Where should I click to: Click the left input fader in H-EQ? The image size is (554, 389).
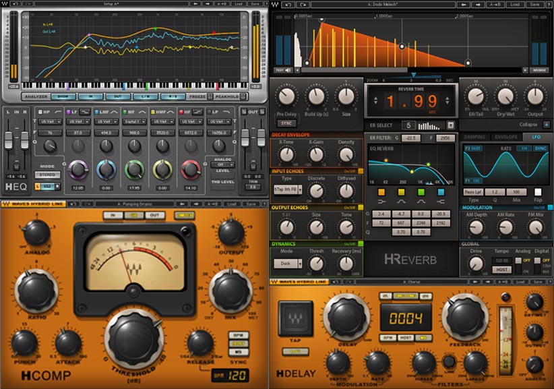point(9,140)
